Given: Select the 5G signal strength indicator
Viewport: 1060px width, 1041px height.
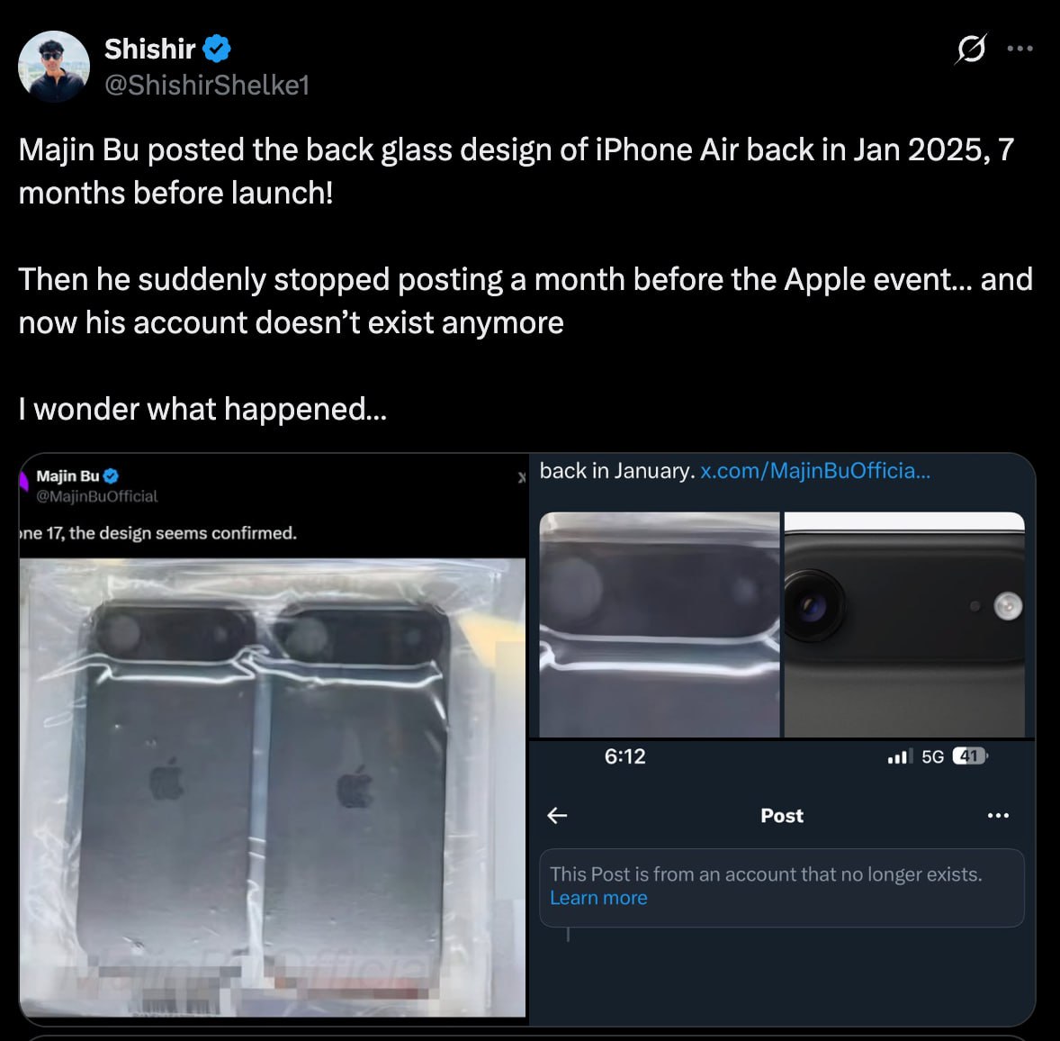Looking at the screenshot, I should pos(933,756).
